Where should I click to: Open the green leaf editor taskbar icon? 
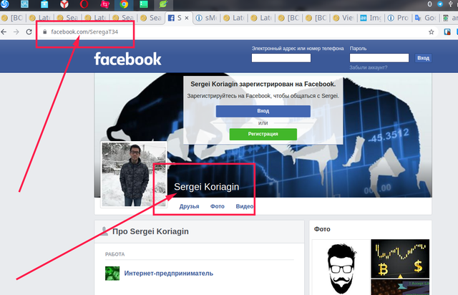(x=163, y=4)
